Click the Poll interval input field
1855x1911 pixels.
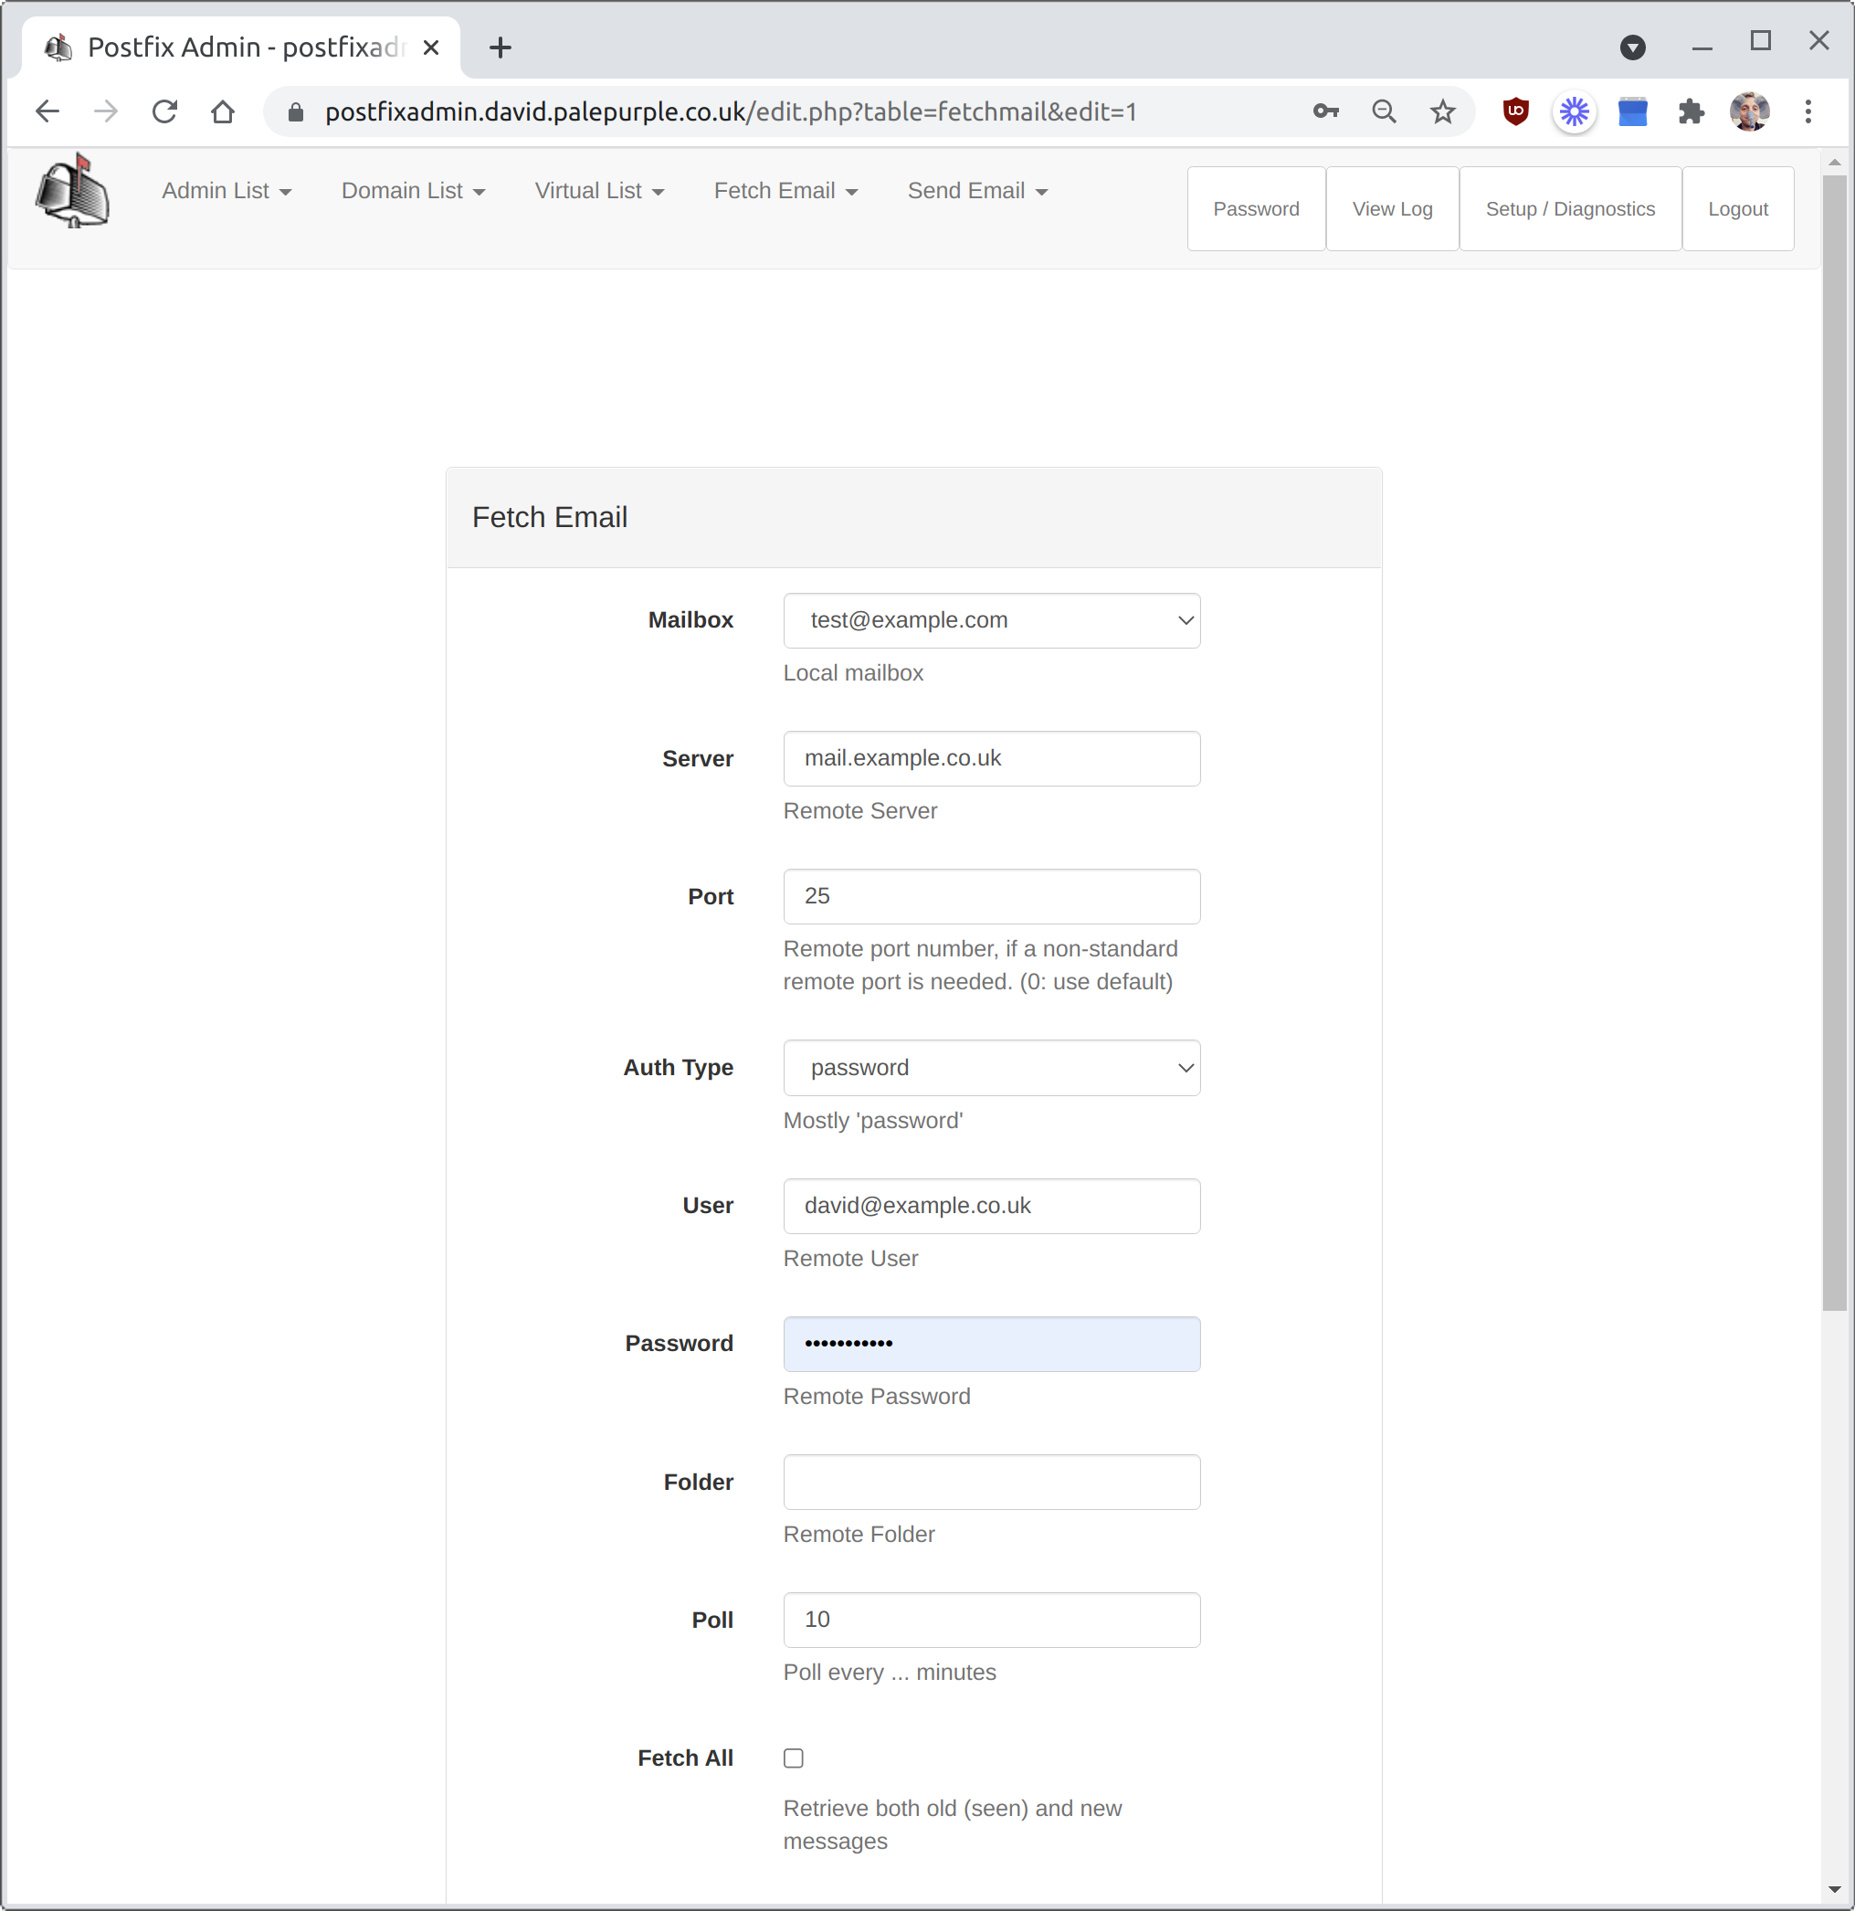pos(990,1618)
